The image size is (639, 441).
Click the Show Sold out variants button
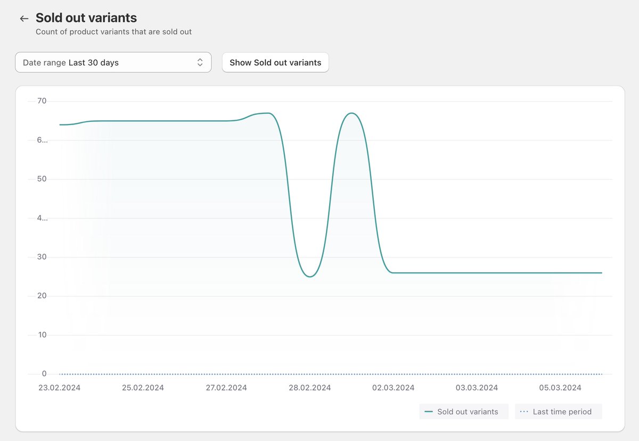(x=275, y=62)
